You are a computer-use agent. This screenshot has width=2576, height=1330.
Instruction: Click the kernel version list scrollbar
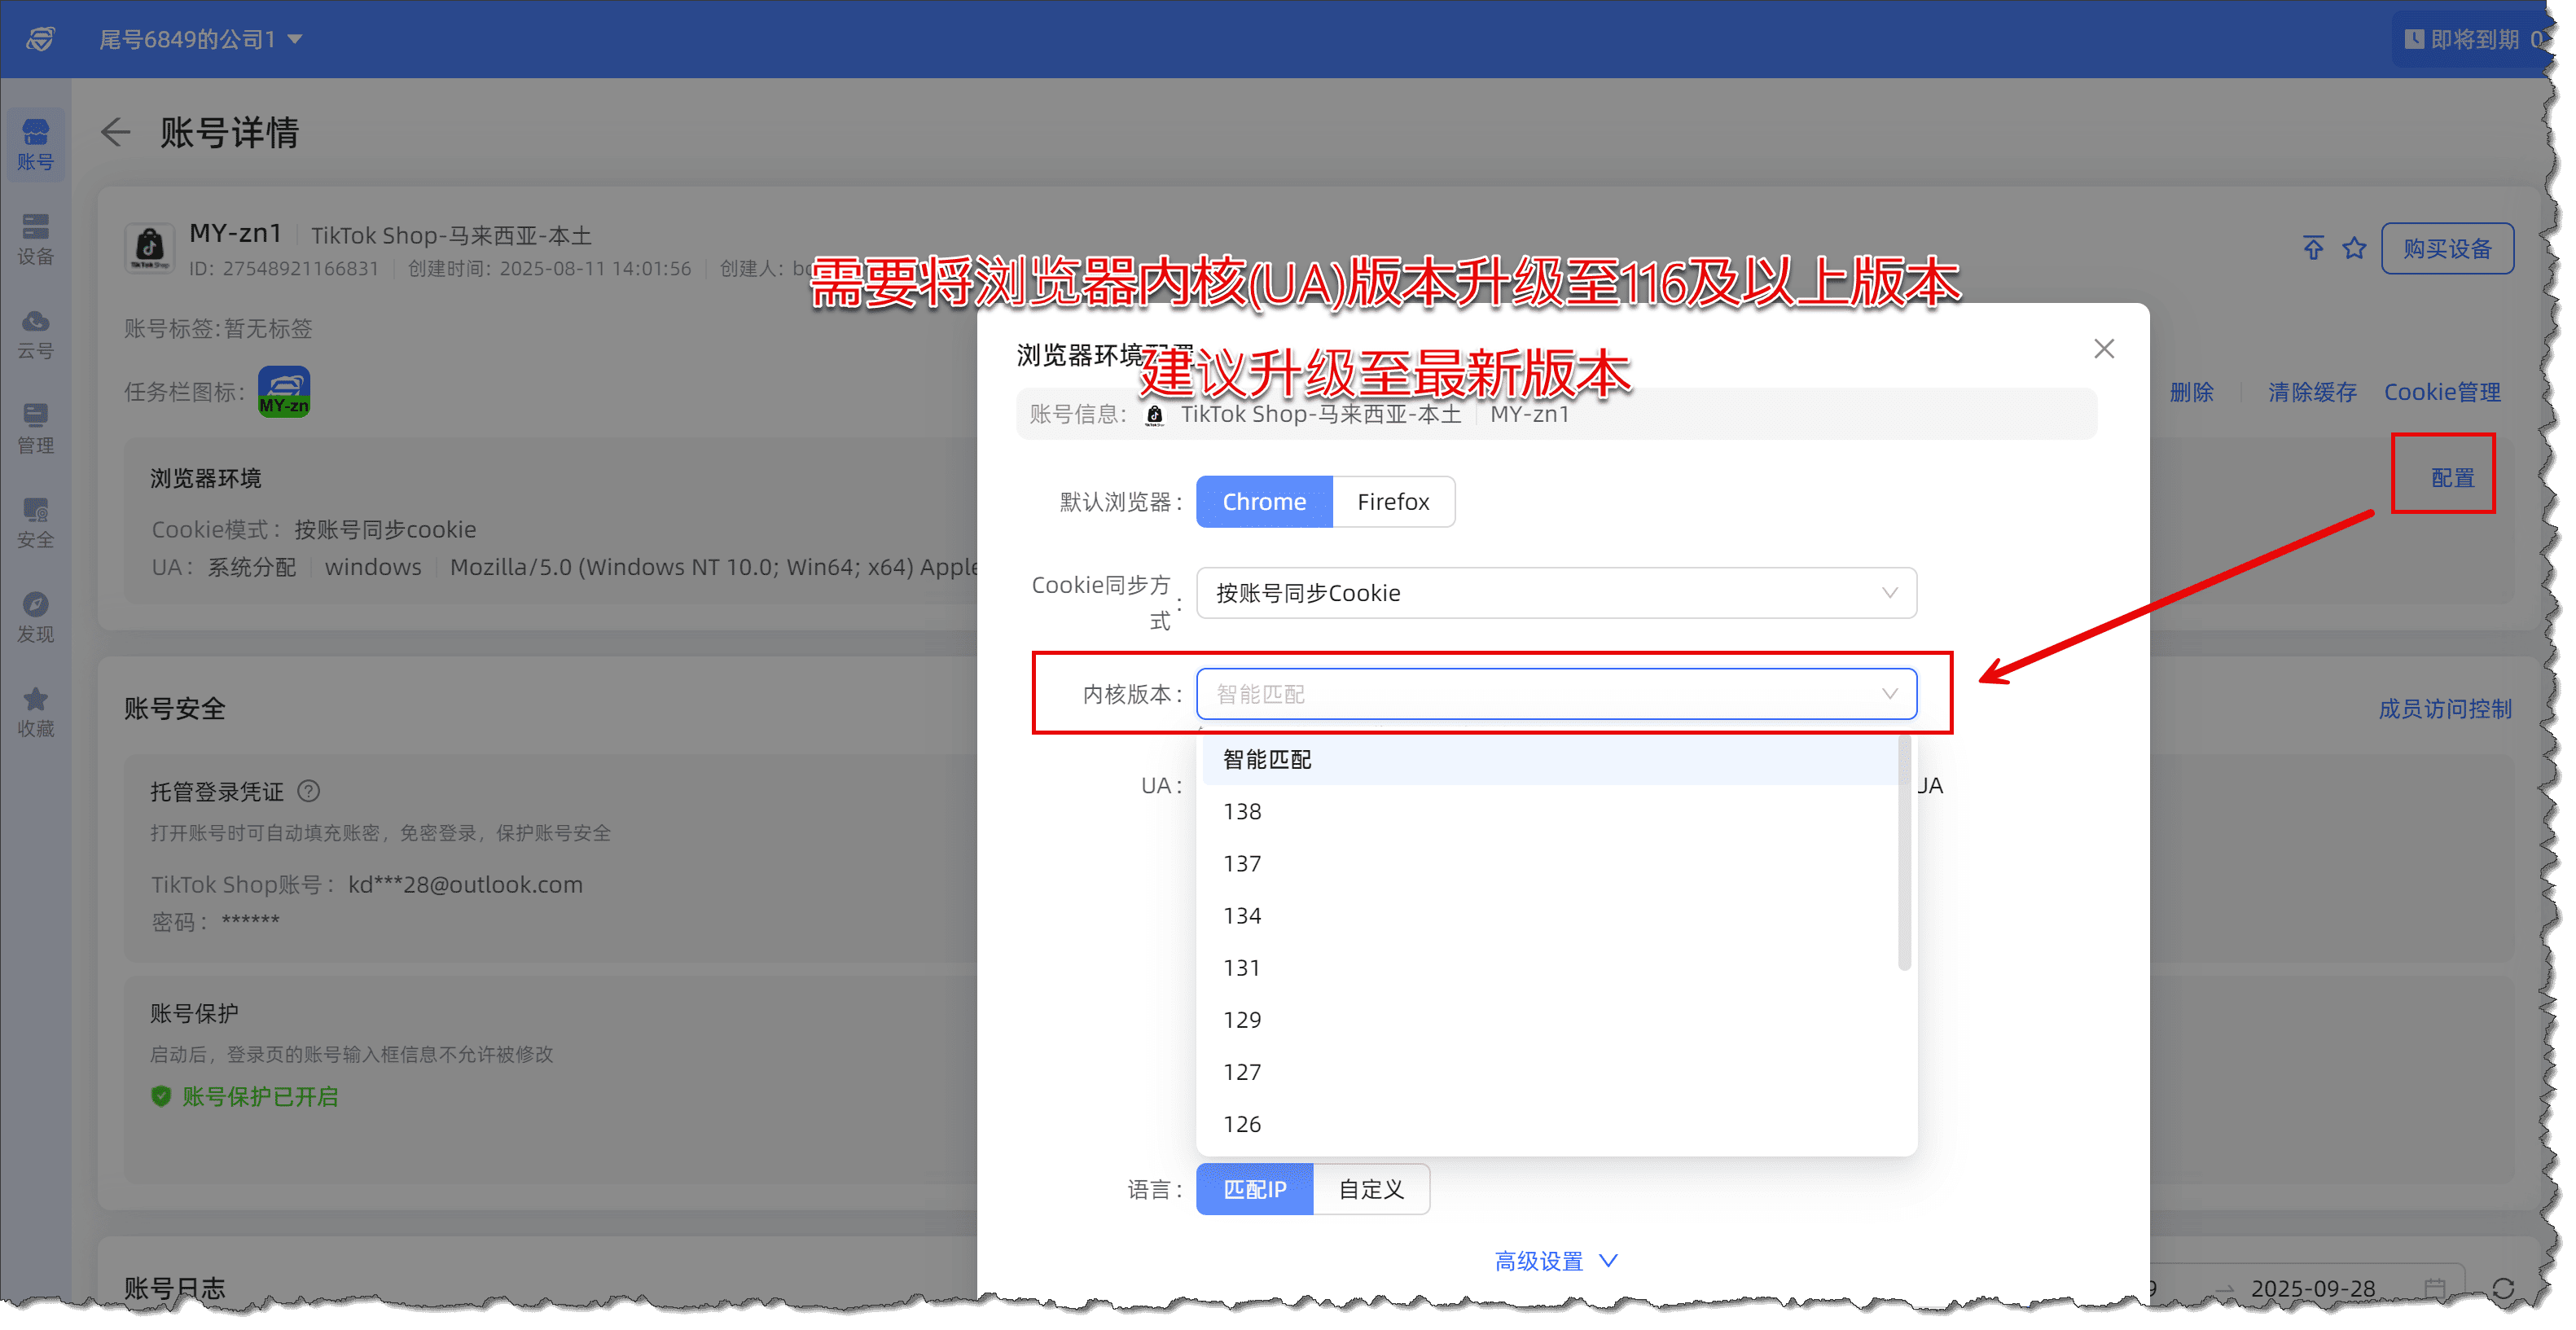pyautogui.click(x=1904, y=852)
